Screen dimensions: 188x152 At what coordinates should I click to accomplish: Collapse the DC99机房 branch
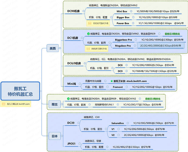tap(84, 11)
